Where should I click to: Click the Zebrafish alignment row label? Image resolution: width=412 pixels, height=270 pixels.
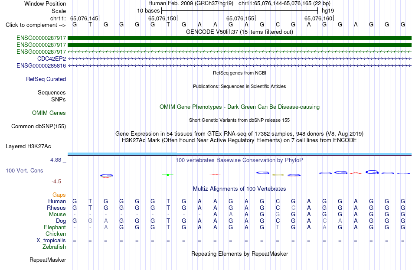click(54, 247)
